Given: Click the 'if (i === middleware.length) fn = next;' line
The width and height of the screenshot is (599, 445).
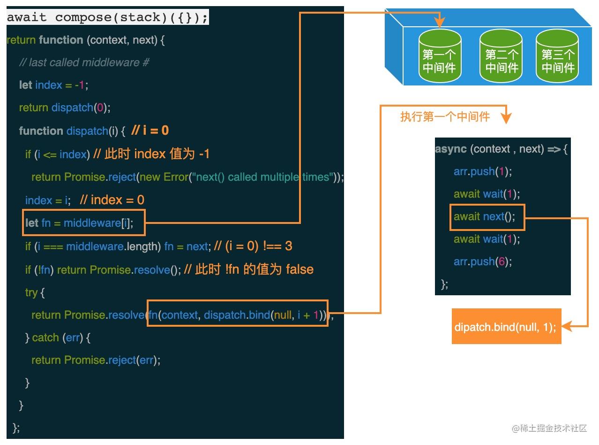Looking at the screenshot, I should 117,246.
